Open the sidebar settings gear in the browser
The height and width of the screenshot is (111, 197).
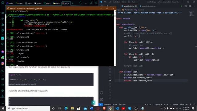pyautogui.click(x=3, y=97)
